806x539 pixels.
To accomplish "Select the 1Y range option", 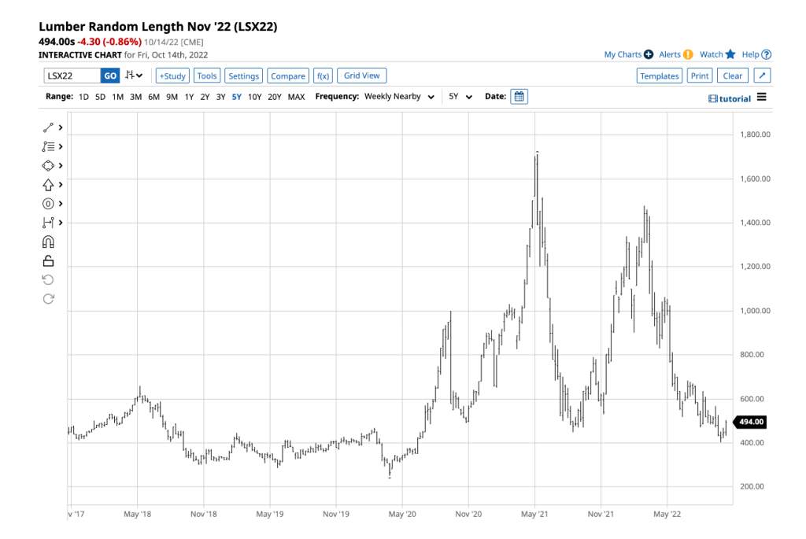I will pos(189,97).
